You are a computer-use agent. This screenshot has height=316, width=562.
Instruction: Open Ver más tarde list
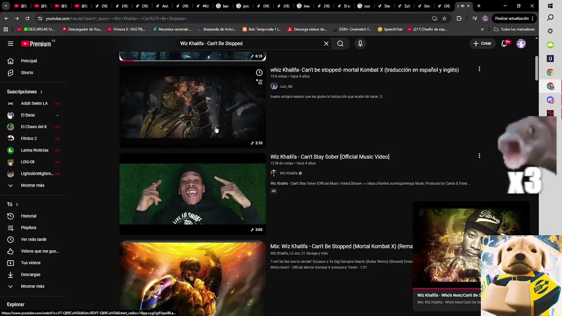(34, 239)
